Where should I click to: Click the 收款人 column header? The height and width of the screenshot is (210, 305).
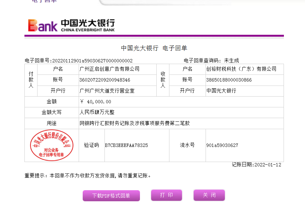[x=163, y=80]
